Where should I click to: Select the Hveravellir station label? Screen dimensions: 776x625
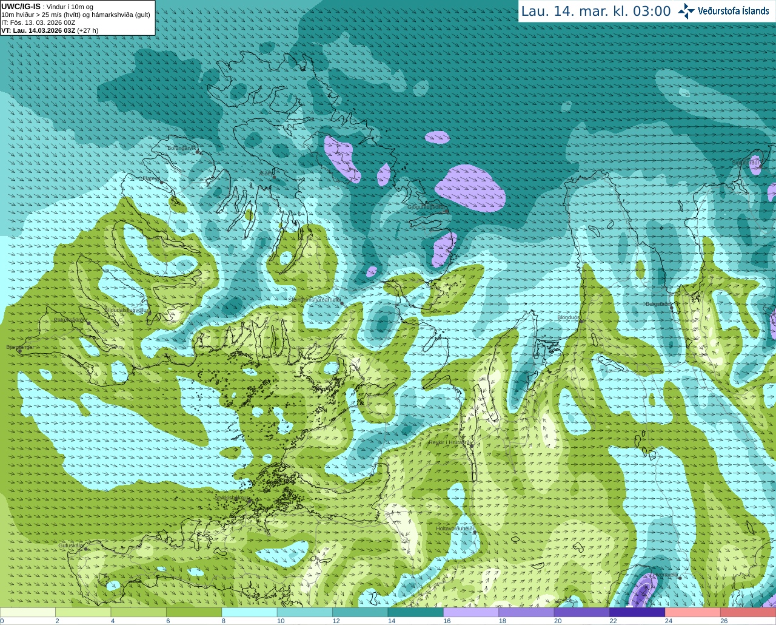[x=665, y=575]
